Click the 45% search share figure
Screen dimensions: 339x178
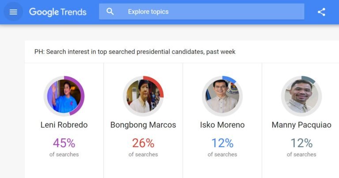click(x=64, y=143)
